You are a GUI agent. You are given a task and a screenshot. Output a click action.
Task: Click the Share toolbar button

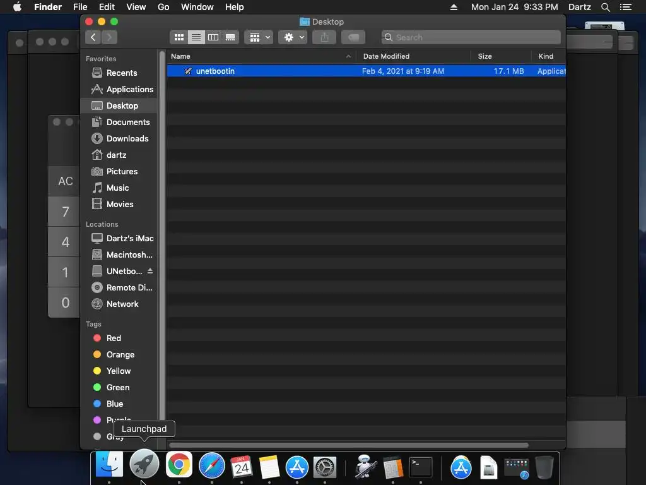(325, 37)
